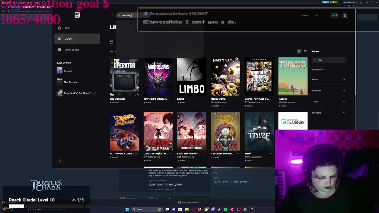Image resolution: width=379 pixels, height=213 pixels.
Task: Switch to list view layout
Action: pos(305,51)
